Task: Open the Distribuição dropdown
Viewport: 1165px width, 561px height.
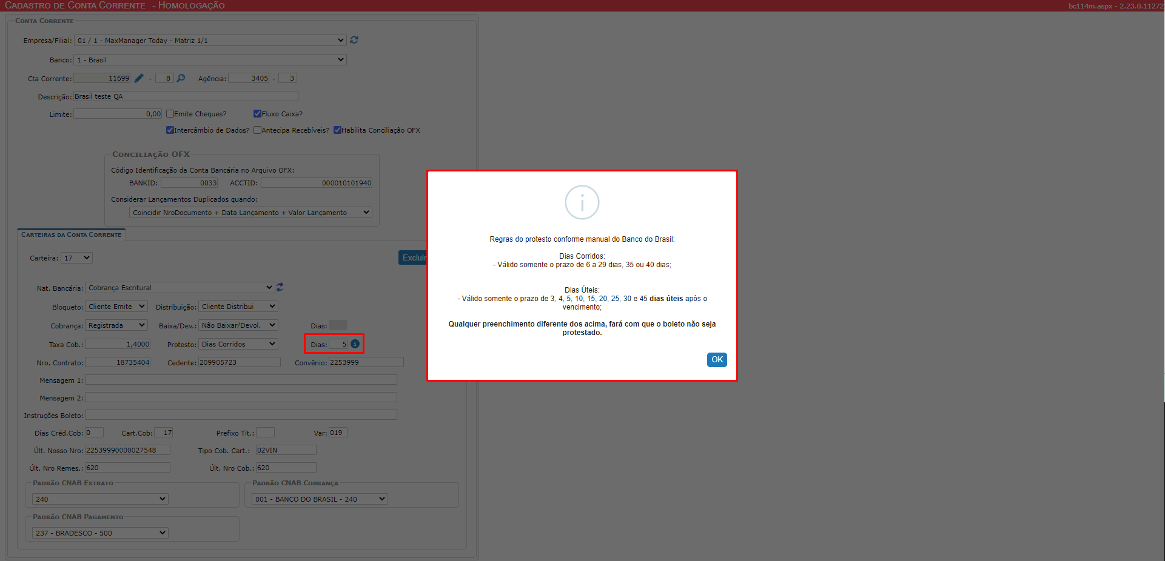Action: click(238, 307)
